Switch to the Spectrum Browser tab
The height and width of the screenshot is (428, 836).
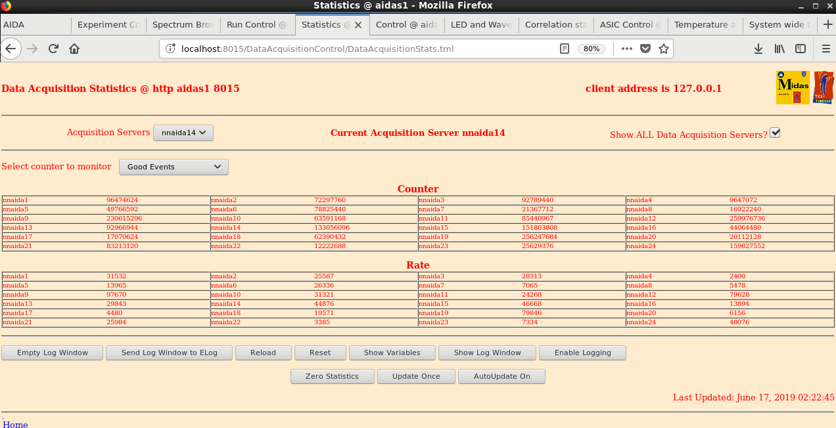coord(183,24)
